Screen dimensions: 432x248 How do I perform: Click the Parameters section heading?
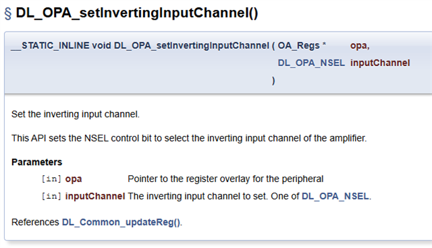tap(37, 162)
